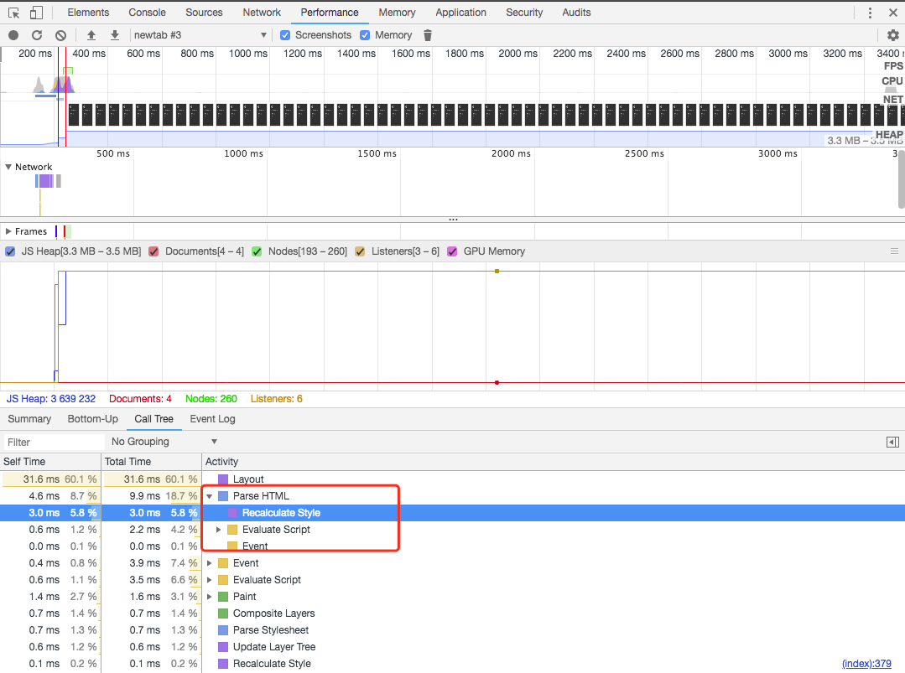905x673 pixels.
Task: Click the Documents: 4 counter value
Action: pos(140,399)
